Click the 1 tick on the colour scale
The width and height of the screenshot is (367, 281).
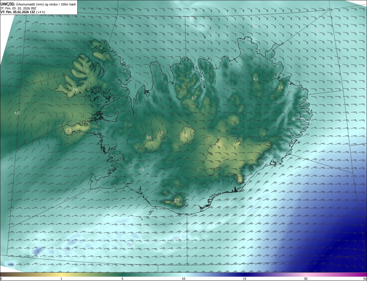(62, 279)
